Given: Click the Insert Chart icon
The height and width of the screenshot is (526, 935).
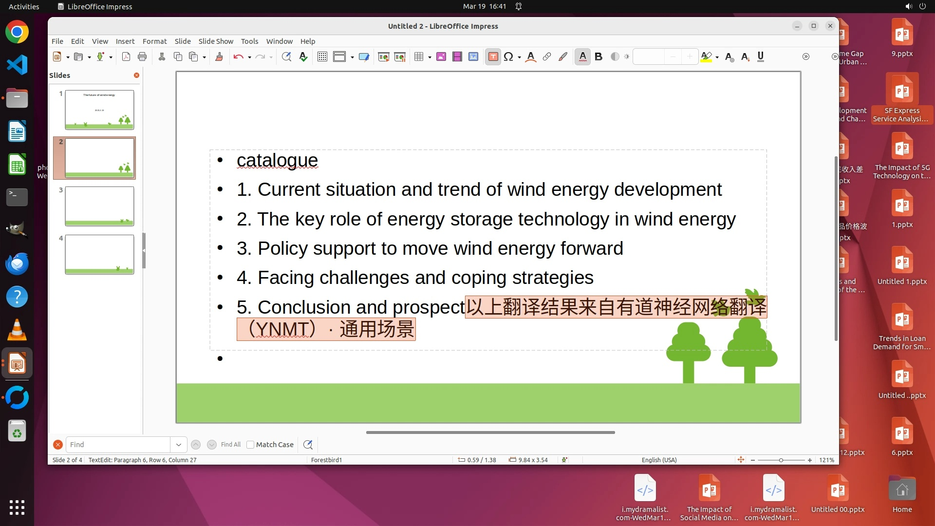Looking at the screenshot, I should (473, 57).
